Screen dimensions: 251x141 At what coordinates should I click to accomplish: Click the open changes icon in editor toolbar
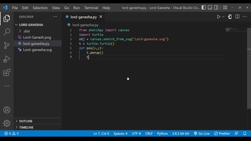click(x=230, y=17)
